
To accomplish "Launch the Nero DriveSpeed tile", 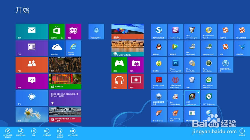I will point(192,48).
